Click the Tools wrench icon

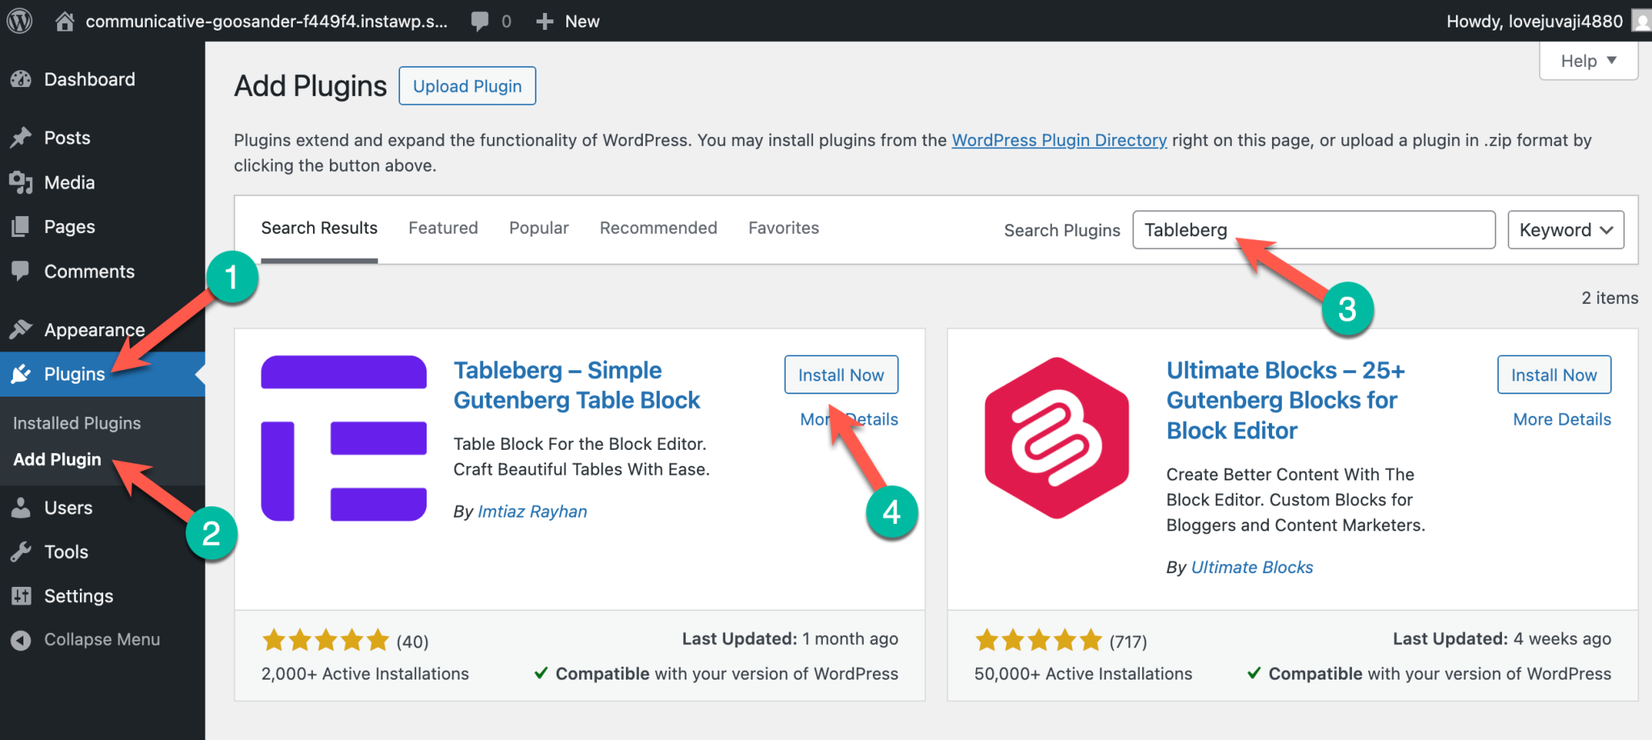click(21, 552)
